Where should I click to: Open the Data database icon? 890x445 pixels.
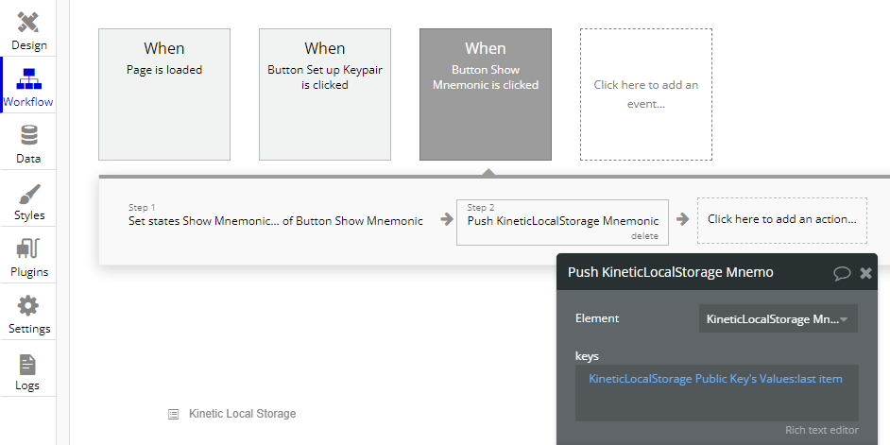(x=28, y=136)
